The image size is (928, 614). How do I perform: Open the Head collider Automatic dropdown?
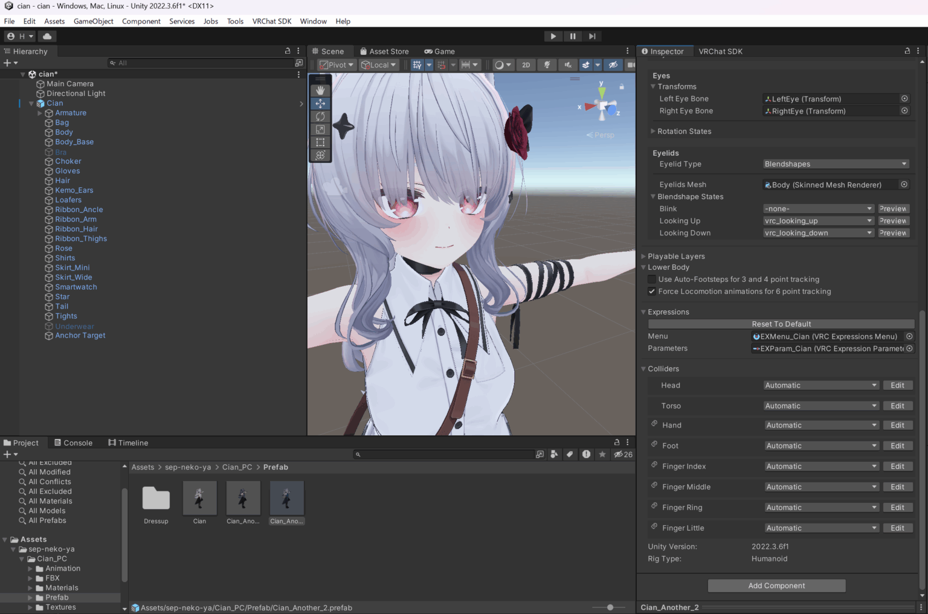click(x=820, y=385)
